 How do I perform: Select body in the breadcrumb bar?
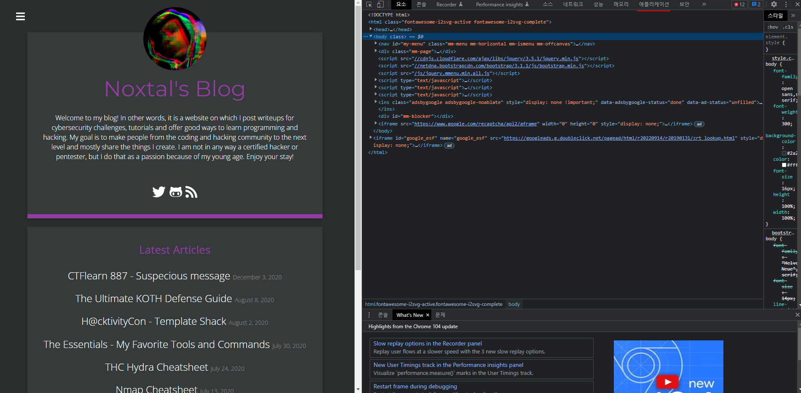tap(514, 304)
